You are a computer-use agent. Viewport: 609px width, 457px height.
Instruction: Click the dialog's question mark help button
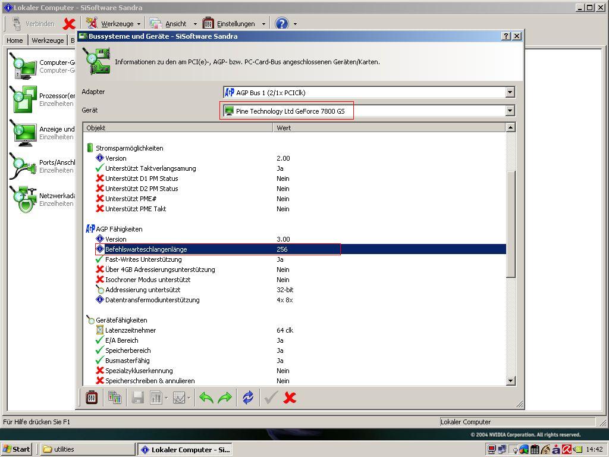[506, 36]
